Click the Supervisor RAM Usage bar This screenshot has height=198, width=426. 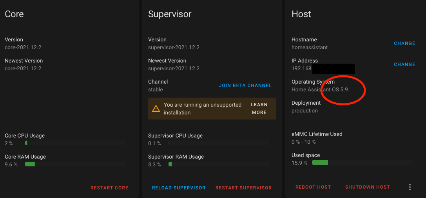click(219, 164)
